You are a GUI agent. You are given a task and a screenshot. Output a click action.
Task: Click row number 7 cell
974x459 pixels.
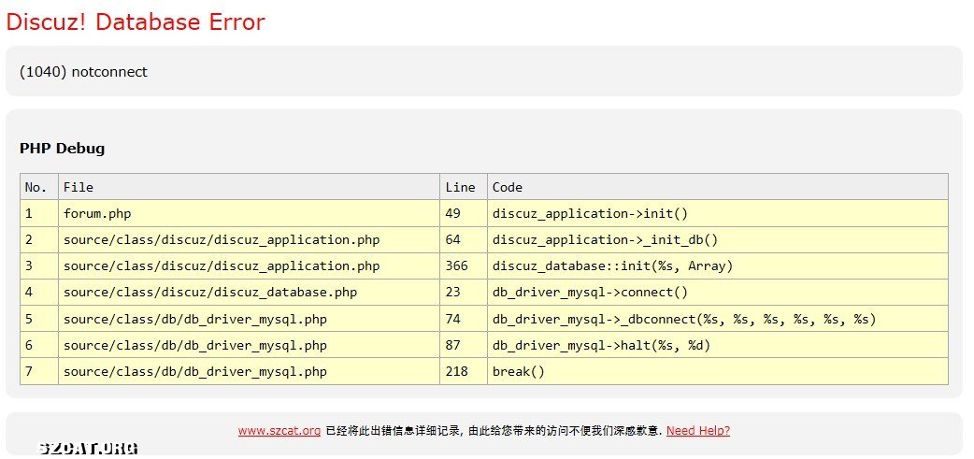click(x=39, y=371)
